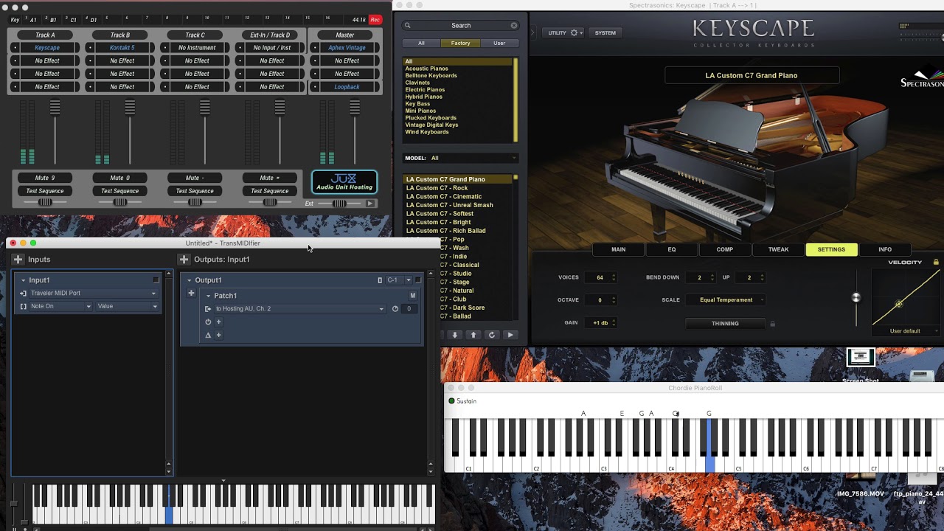The image size is (944, 531).
Task: Click the SYSTEM button in Keyscape
Action: 605,32
